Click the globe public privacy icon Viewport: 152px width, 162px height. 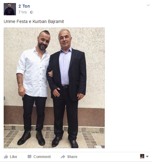tap(32, 12)
